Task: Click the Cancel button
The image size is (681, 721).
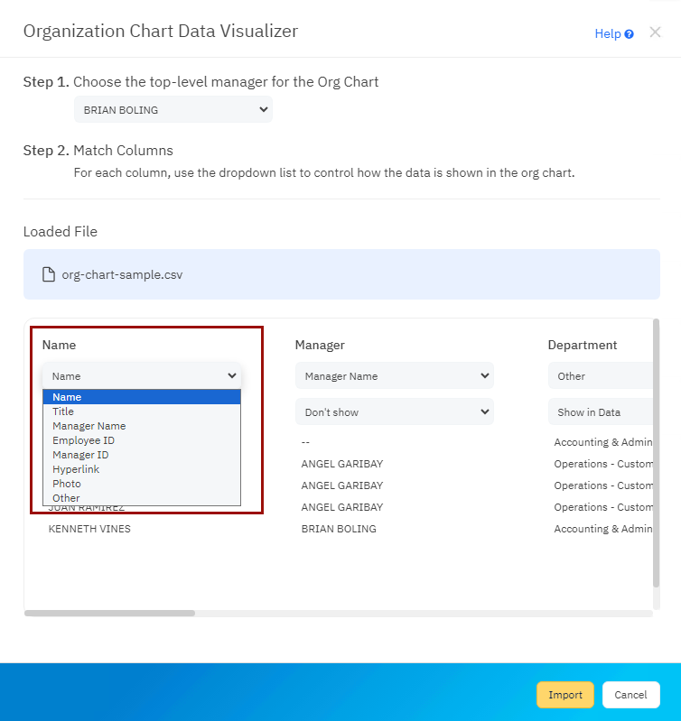Action: pos(630,695)
